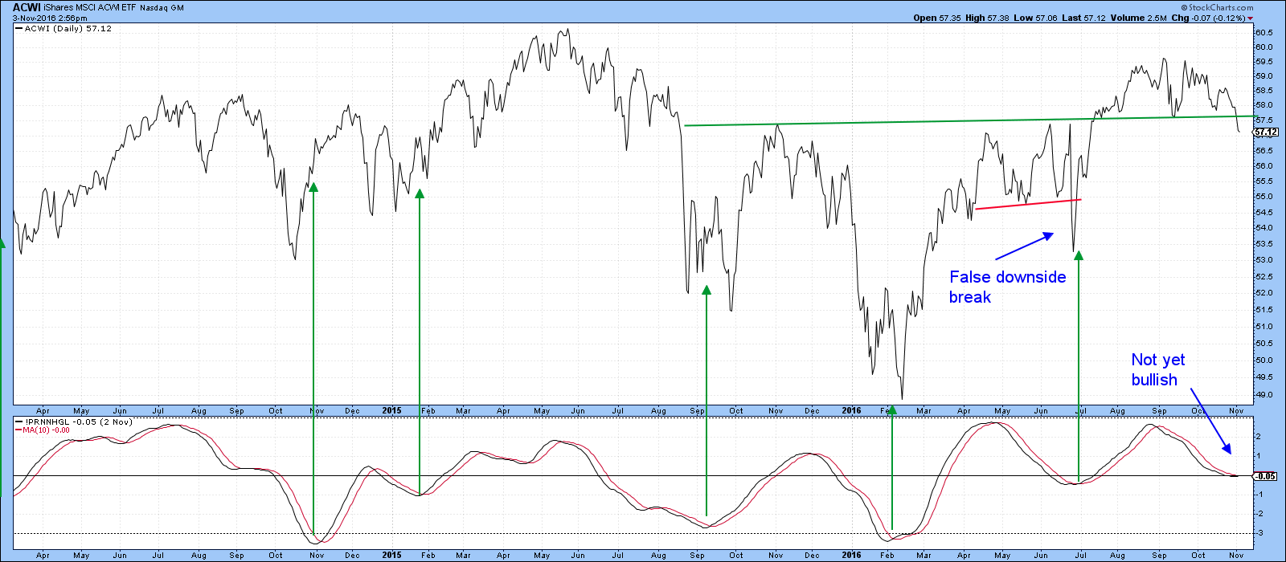Click the 60.0 price axis label
The height and width of the screenshot is (562, 1286).
(x=1264, y=47)
